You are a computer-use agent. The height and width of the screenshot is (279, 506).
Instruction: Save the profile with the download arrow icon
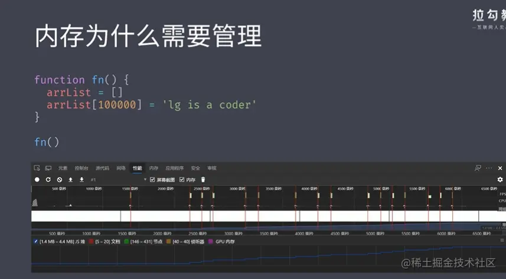coord(81,180)
